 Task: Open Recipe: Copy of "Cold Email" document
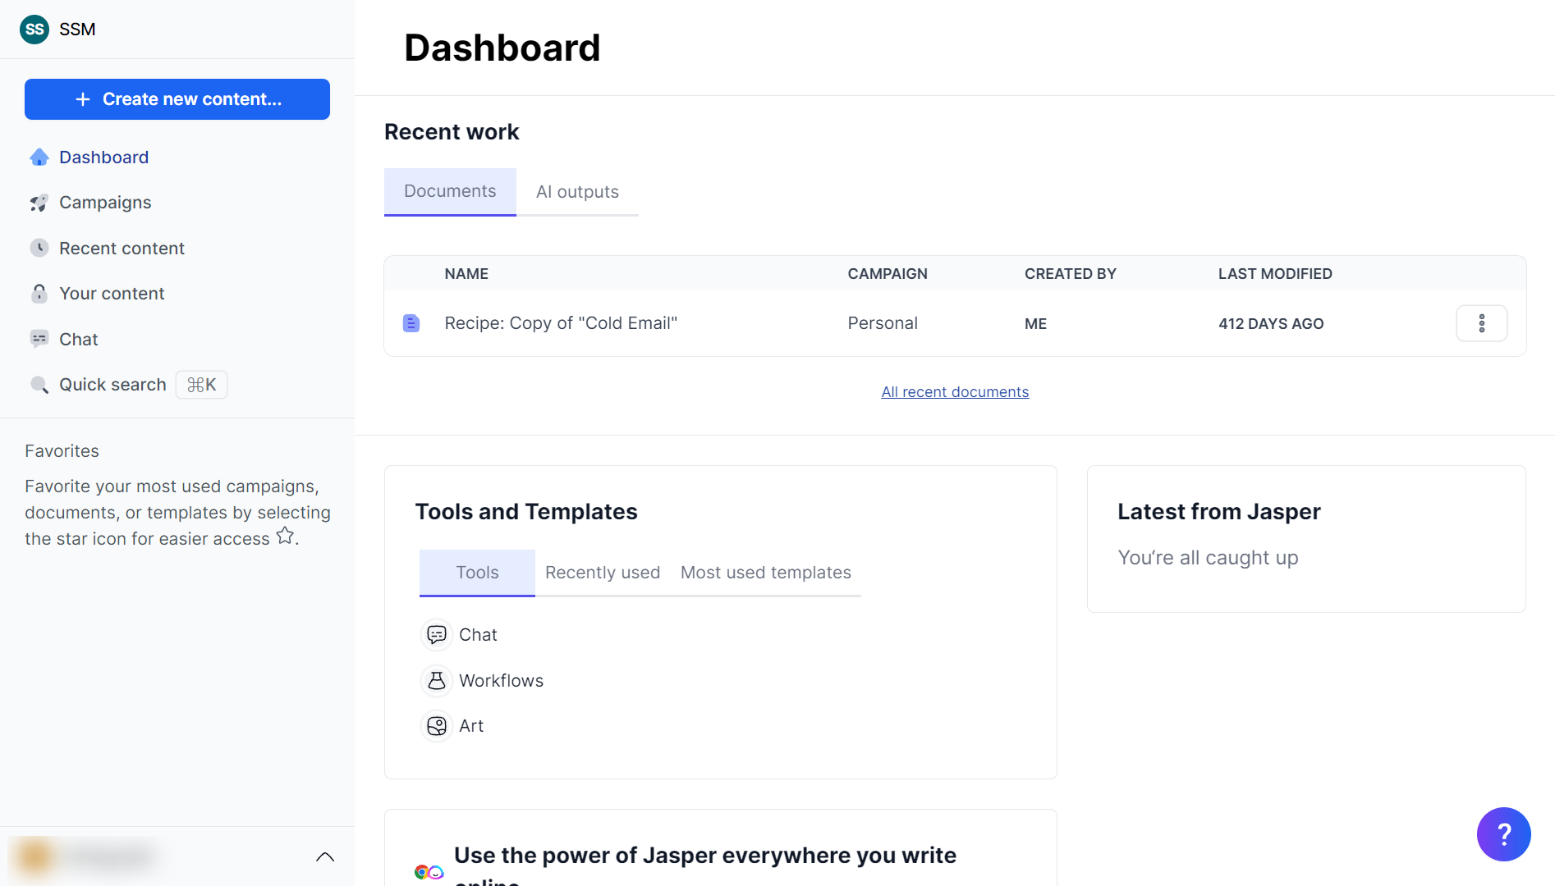(x=561, y=323)
